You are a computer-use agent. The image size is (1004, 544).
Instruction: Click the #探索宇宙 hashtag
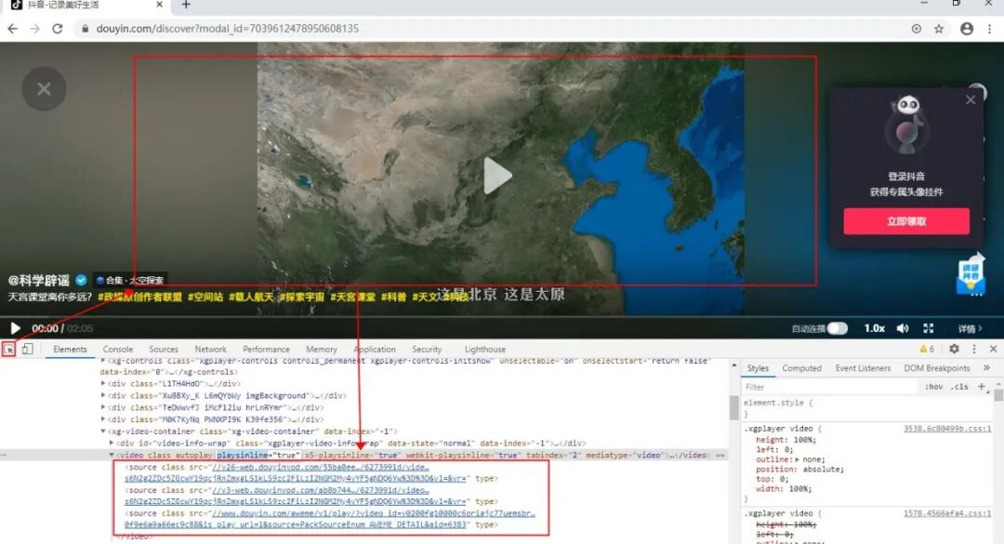pos(301,297)
